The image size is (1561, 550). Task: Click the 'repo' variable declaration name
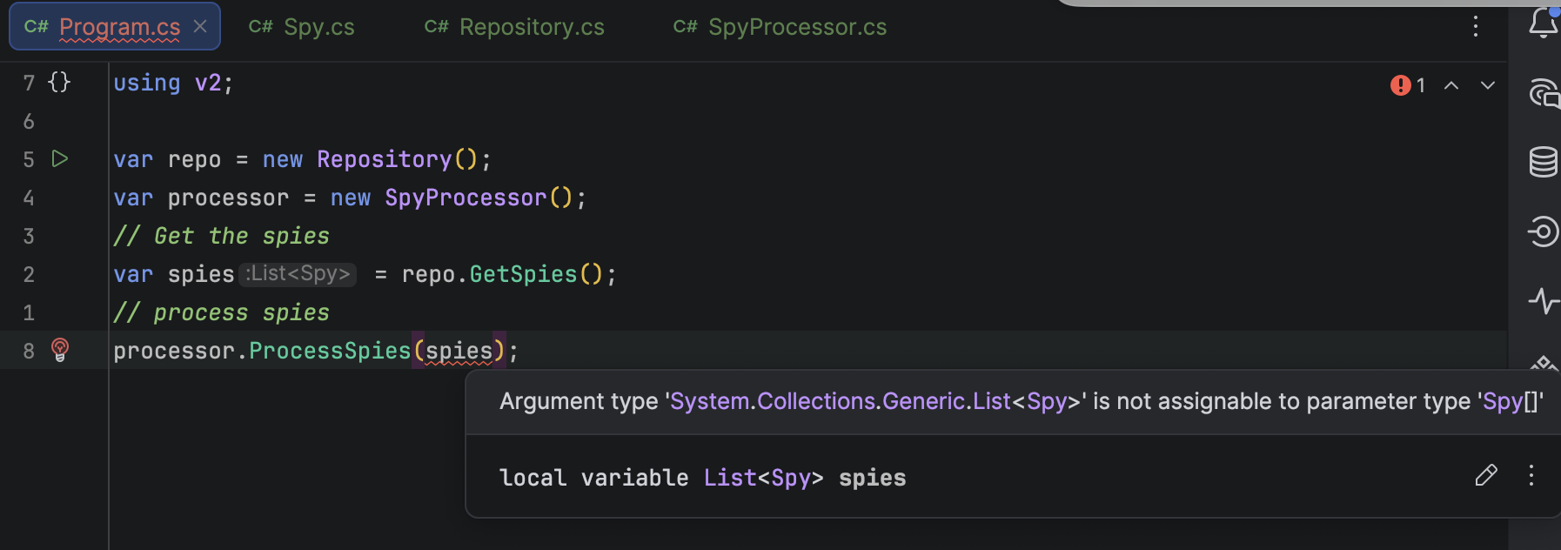[x=194, y=159]
